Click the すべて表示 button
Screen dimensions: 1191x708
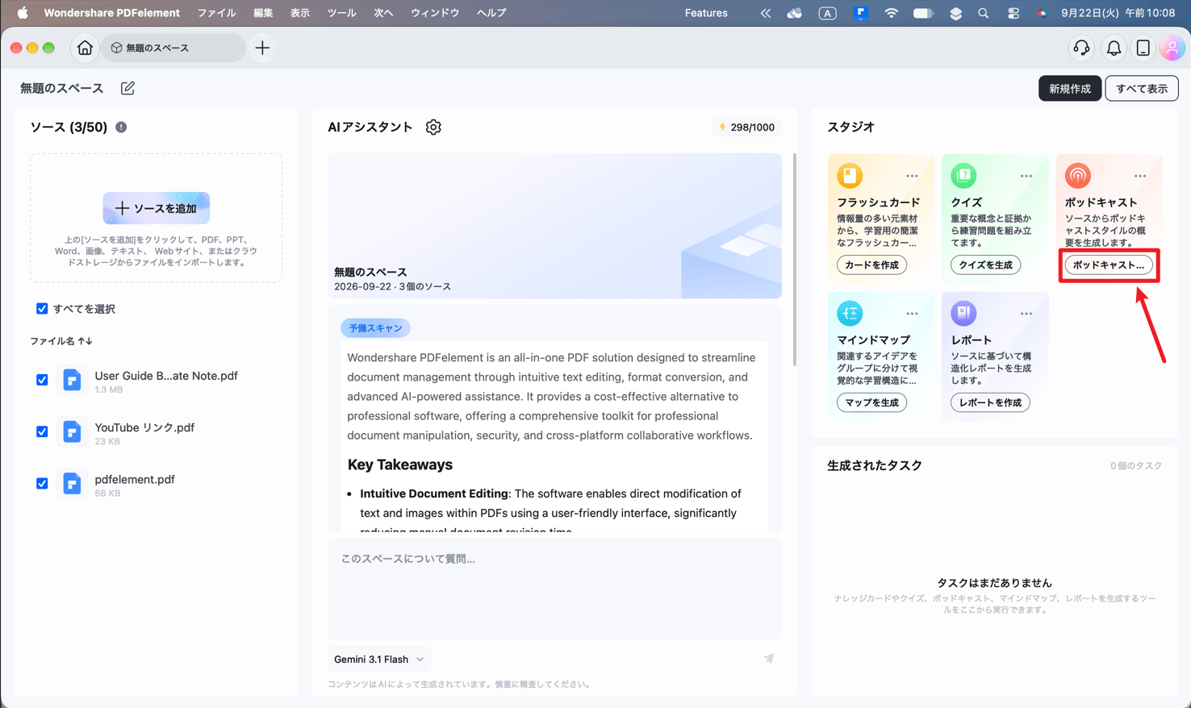(1142, 89)
